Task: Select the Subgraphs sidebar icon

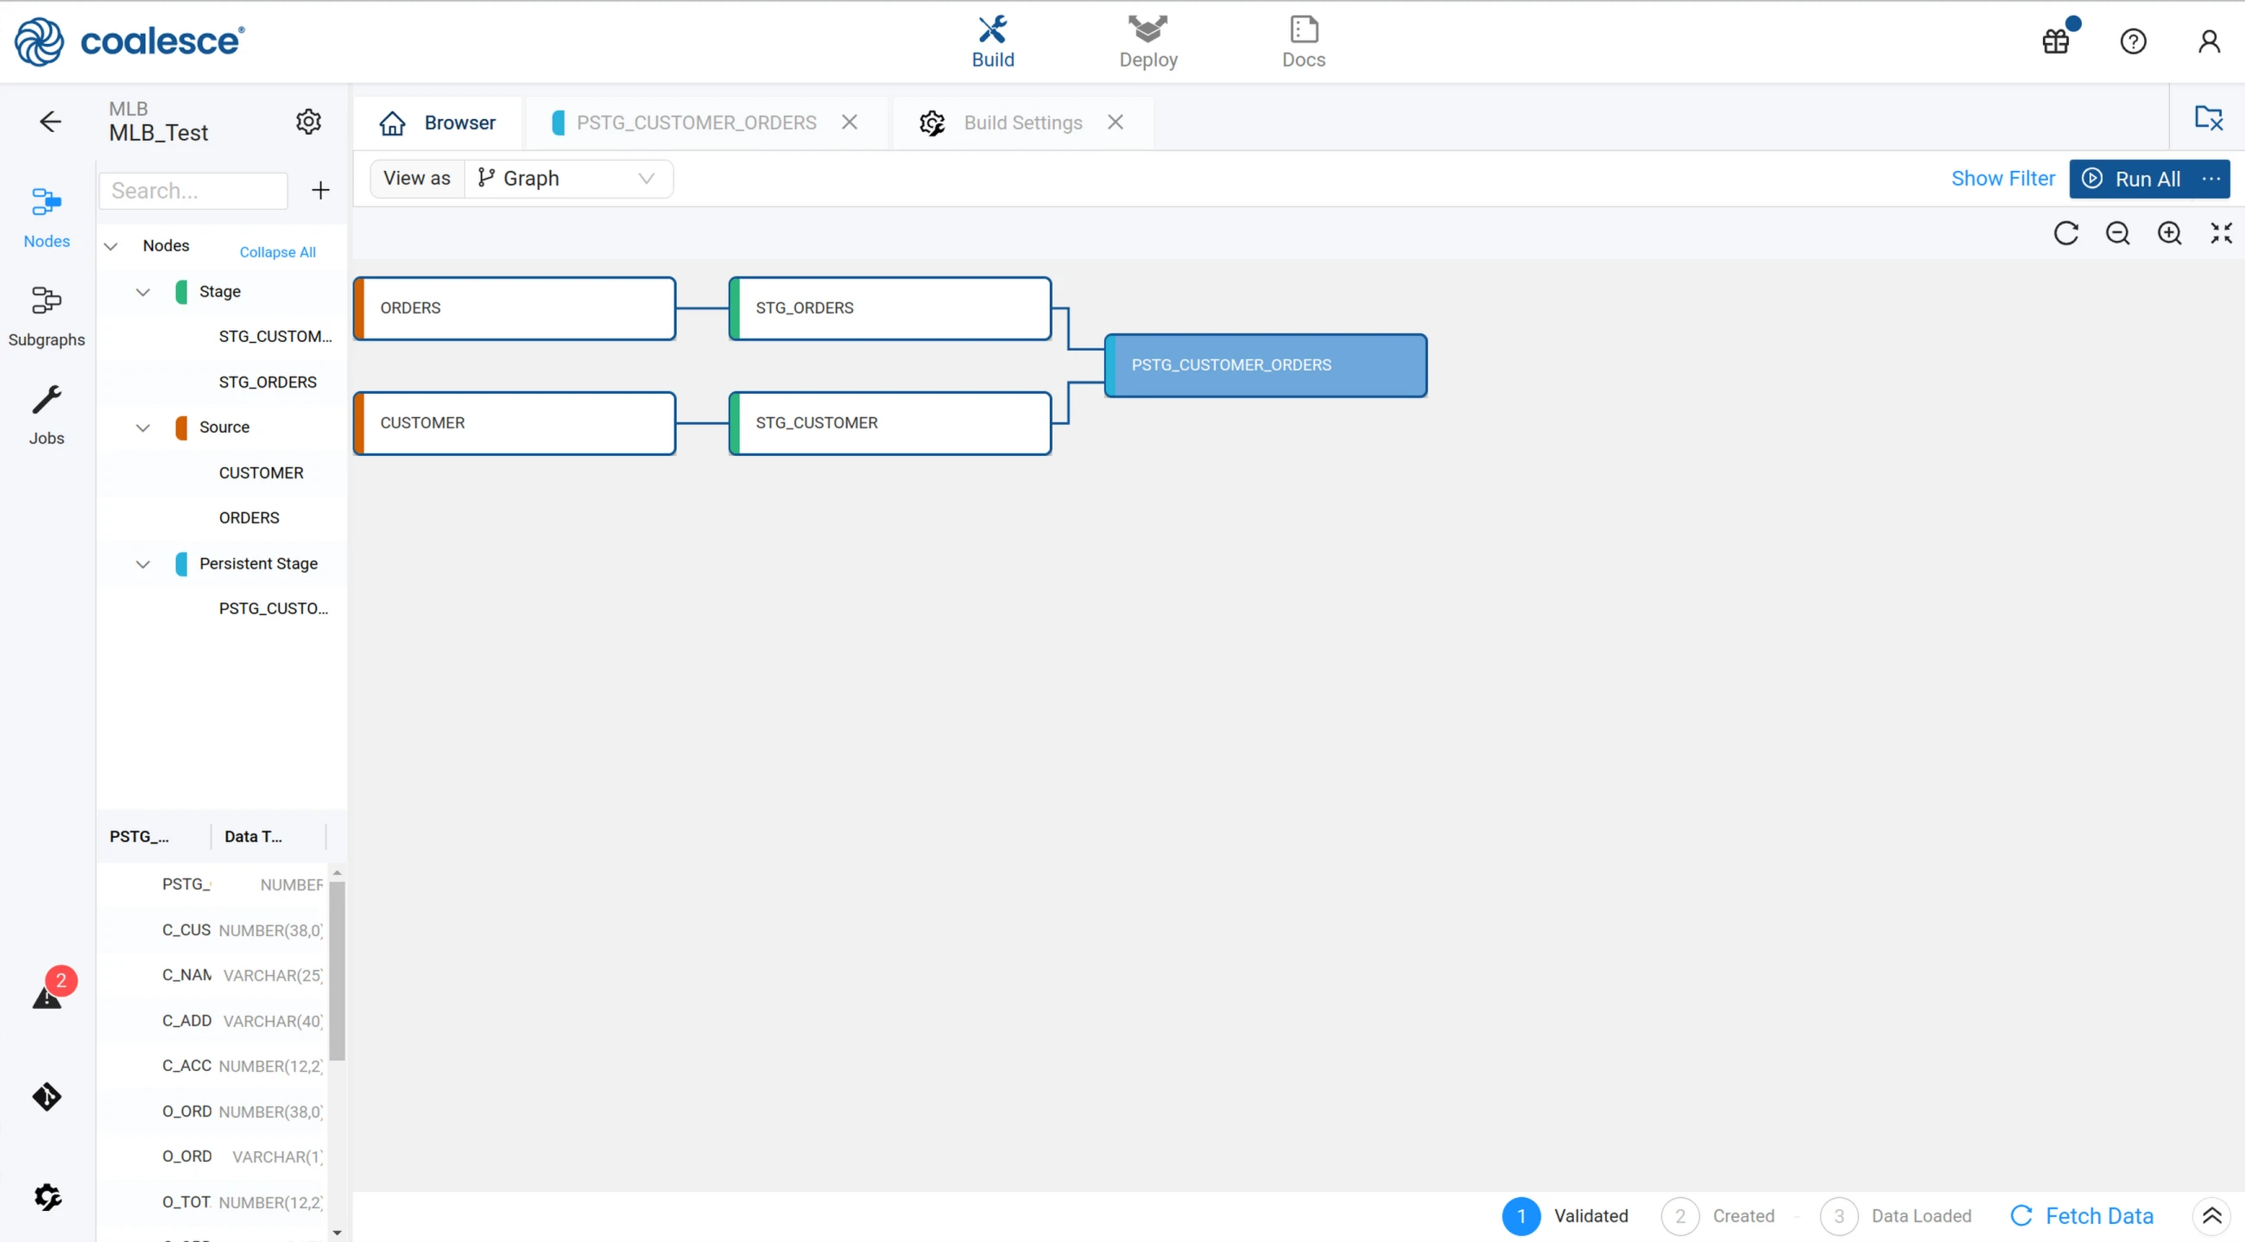Action: point(46,316)
